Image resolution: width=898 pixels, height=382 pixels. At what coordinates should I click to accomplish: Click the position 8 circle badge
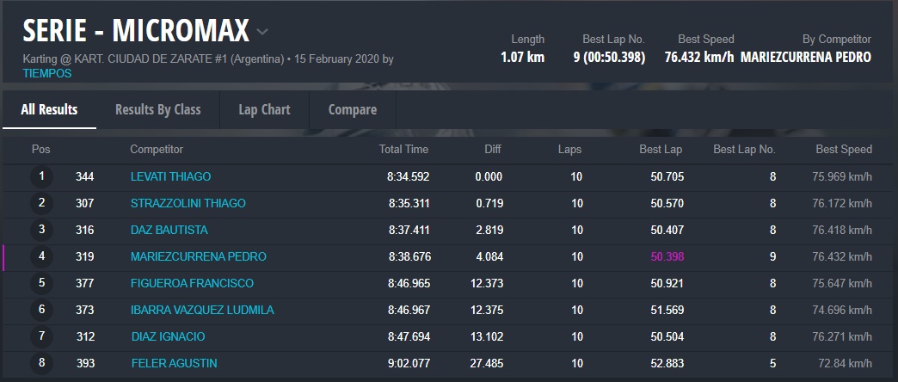click(x=41, y=363)
